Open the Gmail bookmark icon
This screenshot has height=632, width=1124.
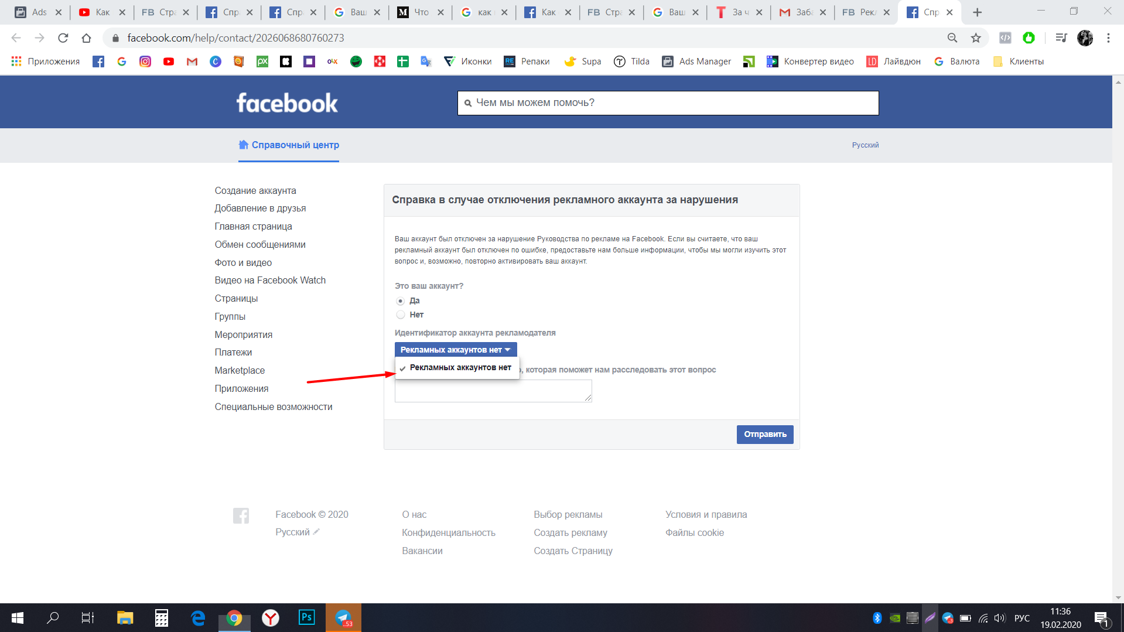192,62
